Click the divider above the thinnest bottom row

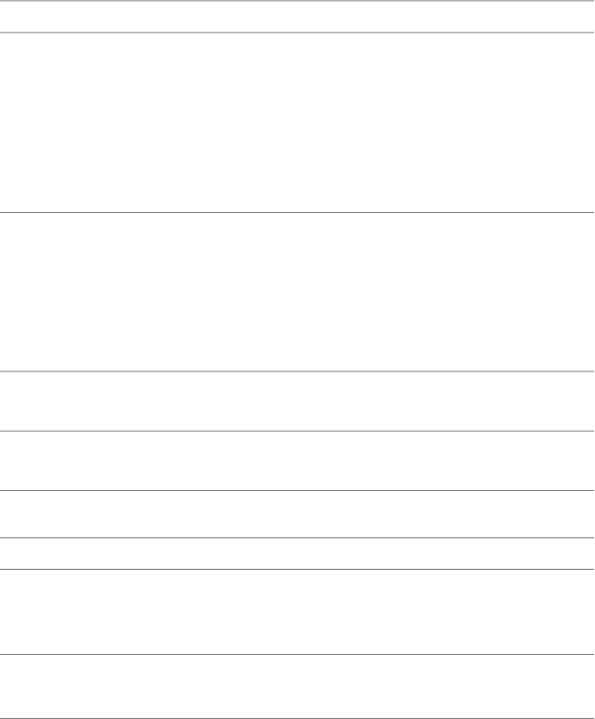(297, 537)
